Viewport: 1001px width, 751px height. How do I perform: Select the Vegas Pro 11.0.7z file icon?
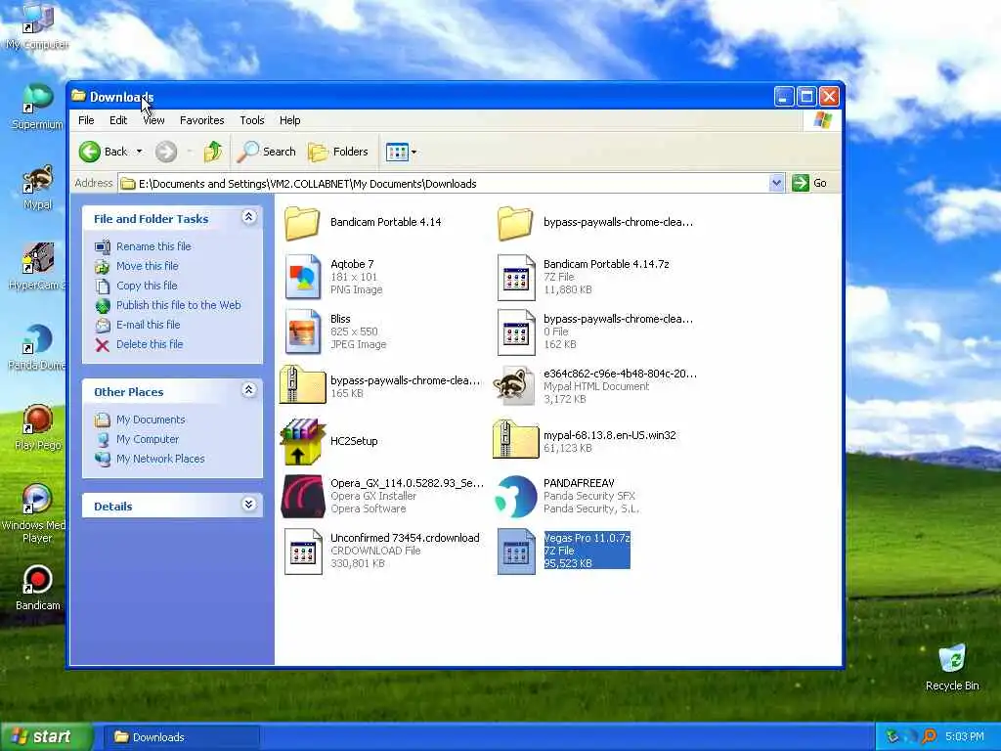tap(516, 552)
